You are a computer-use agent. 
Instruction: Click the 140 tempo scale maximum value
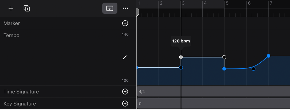(x=125, y=35)
